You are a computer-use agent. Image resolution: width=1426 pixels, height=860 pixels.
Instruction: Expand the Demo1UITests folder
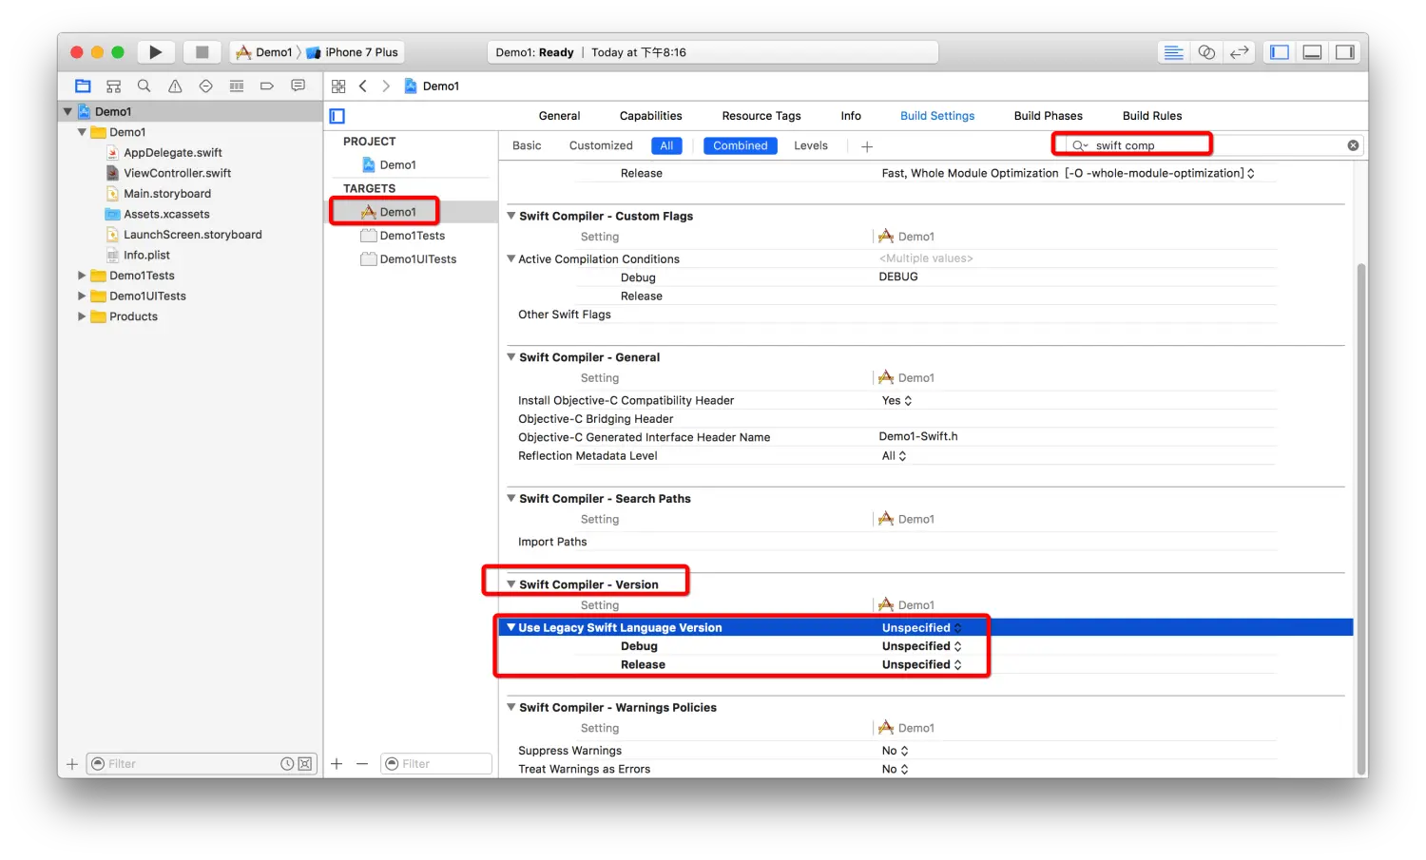[82, 296]
